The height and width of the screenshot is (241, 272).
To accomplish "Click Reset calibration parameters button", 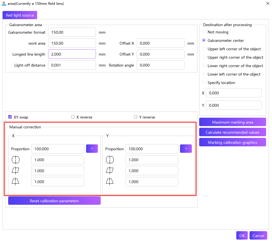I will coord(54,201).
